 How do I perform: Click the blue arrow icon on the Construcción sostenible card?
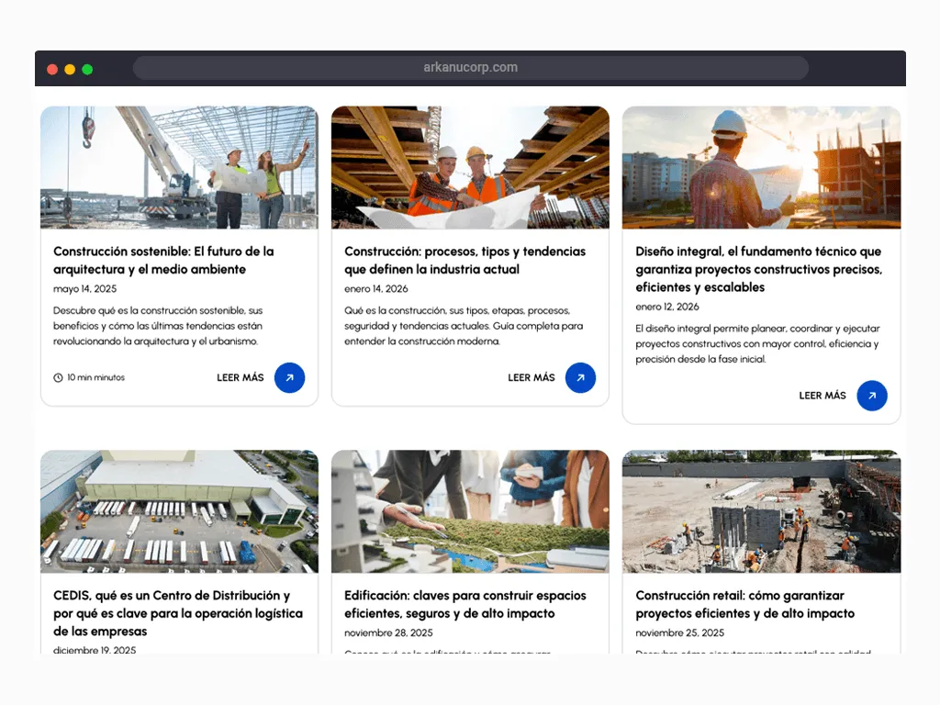pyautogui.click(x=289, y=377)
